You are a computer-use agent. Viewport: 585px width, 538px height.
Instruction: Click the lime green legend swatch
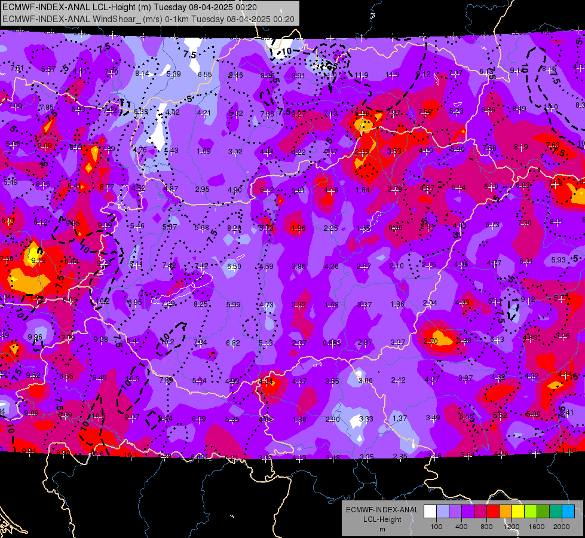point(531,512)
